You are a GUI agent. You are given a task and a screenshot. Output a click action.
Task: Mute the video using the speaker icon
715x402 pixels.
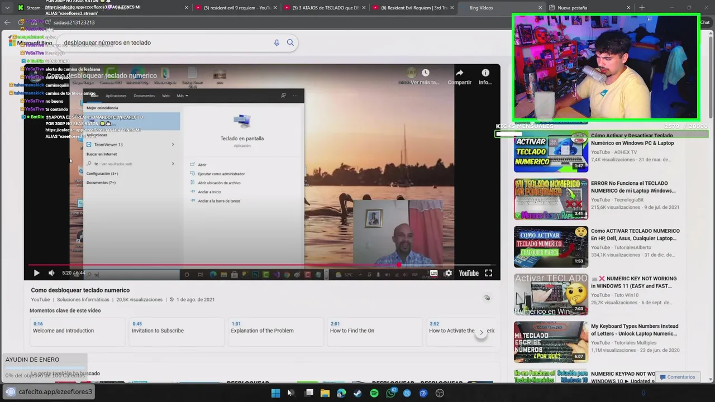51,273
